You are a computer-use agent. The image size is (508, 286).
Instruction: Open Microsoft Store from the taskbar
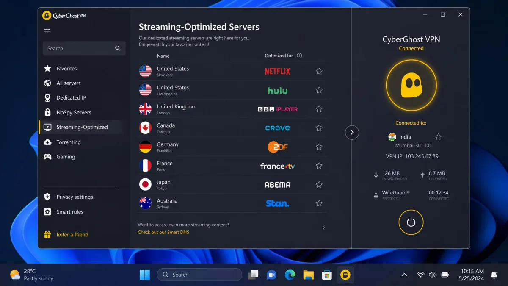coord(326,275)
